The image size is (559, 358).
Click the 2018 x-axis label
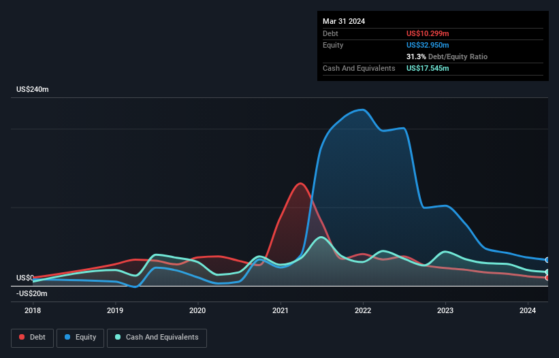(33, 310)
